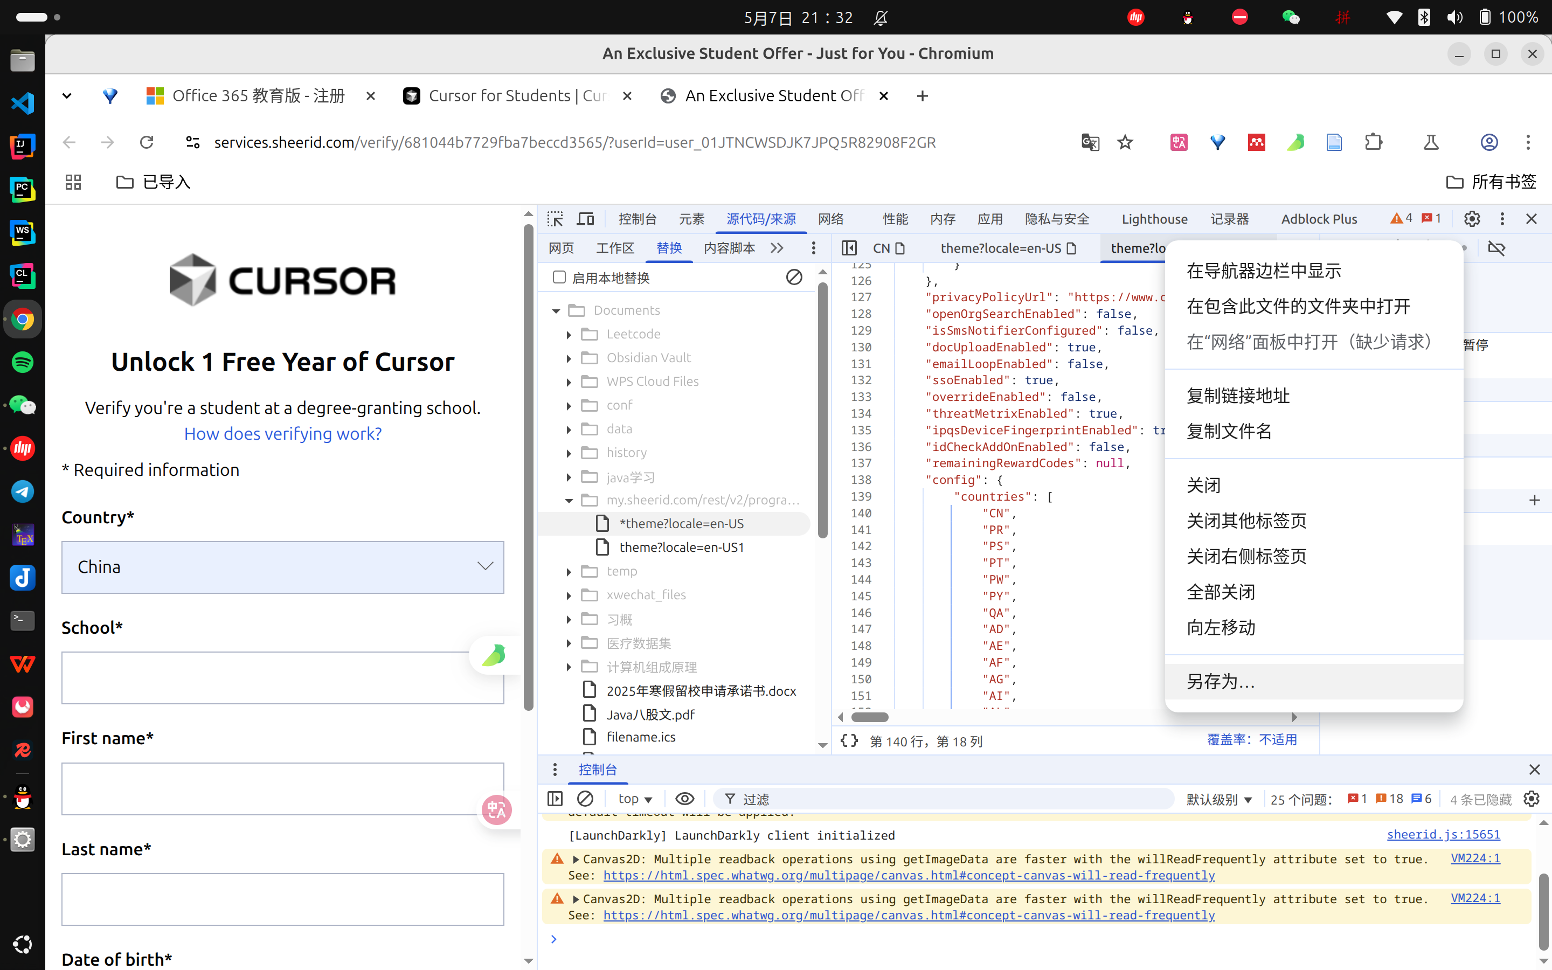Select the theme?locale=en-US editor tab
This screenshot has height=970, width=1552.
[x=1008, y=248]
